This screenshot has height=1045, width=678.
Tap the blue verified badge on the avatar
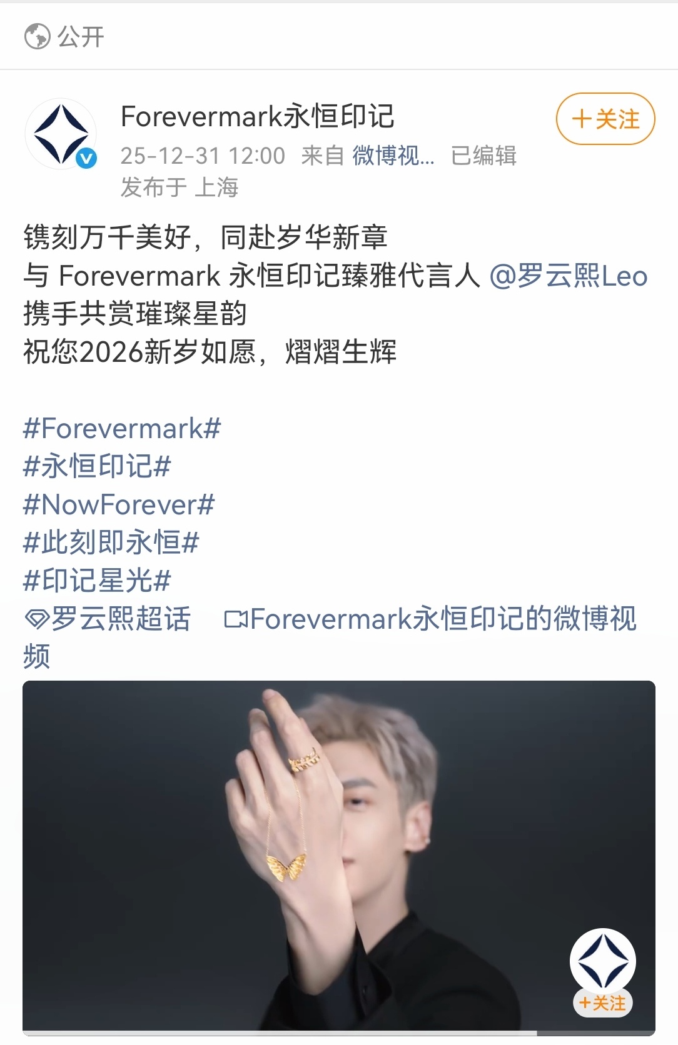point(86,159)
